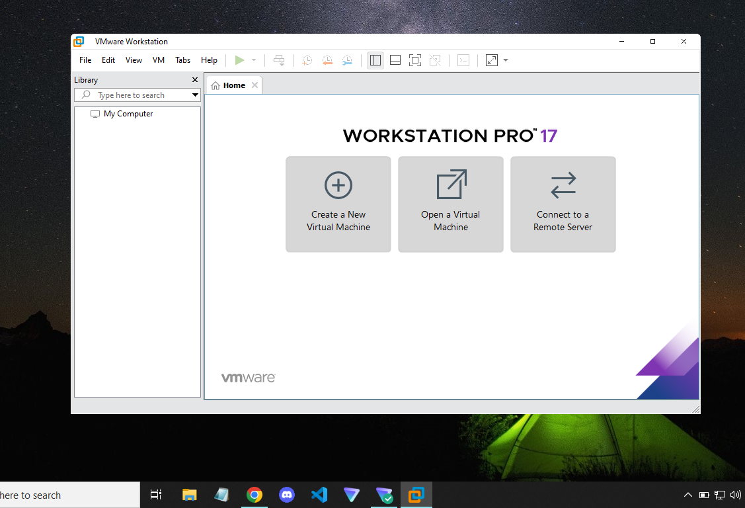This screenshot has width=745, height=508.
Task: Toggle the tab thumbnail bar
Action: [x=395, y=60]
